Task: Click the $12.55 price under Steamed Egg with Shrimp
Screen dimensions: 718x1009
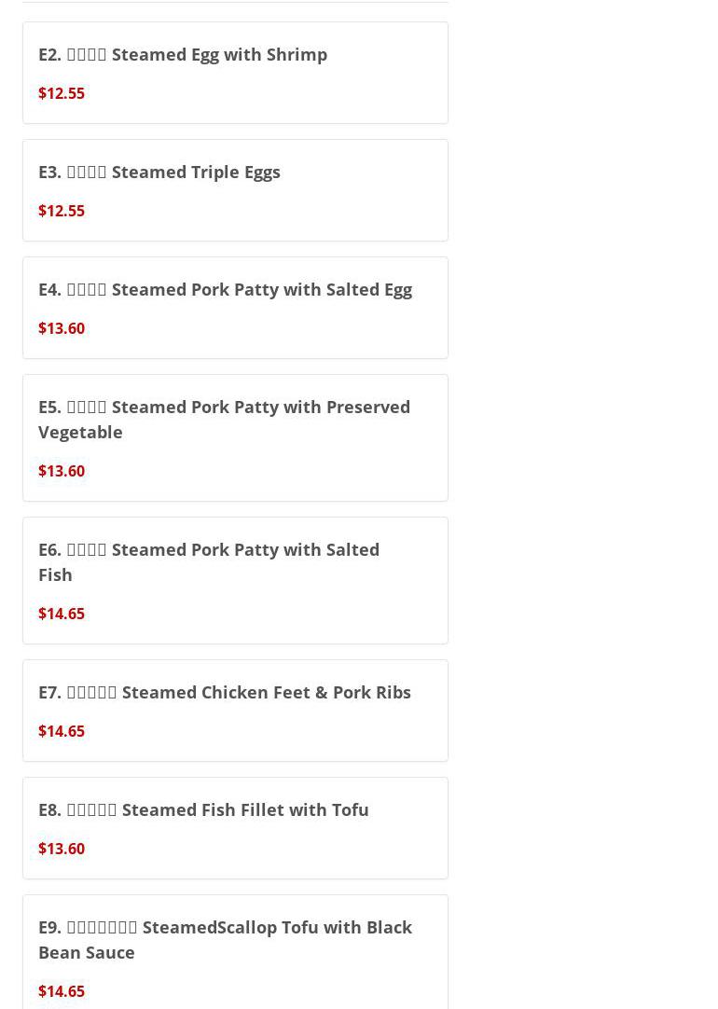Action: click(x=62, y=93)
